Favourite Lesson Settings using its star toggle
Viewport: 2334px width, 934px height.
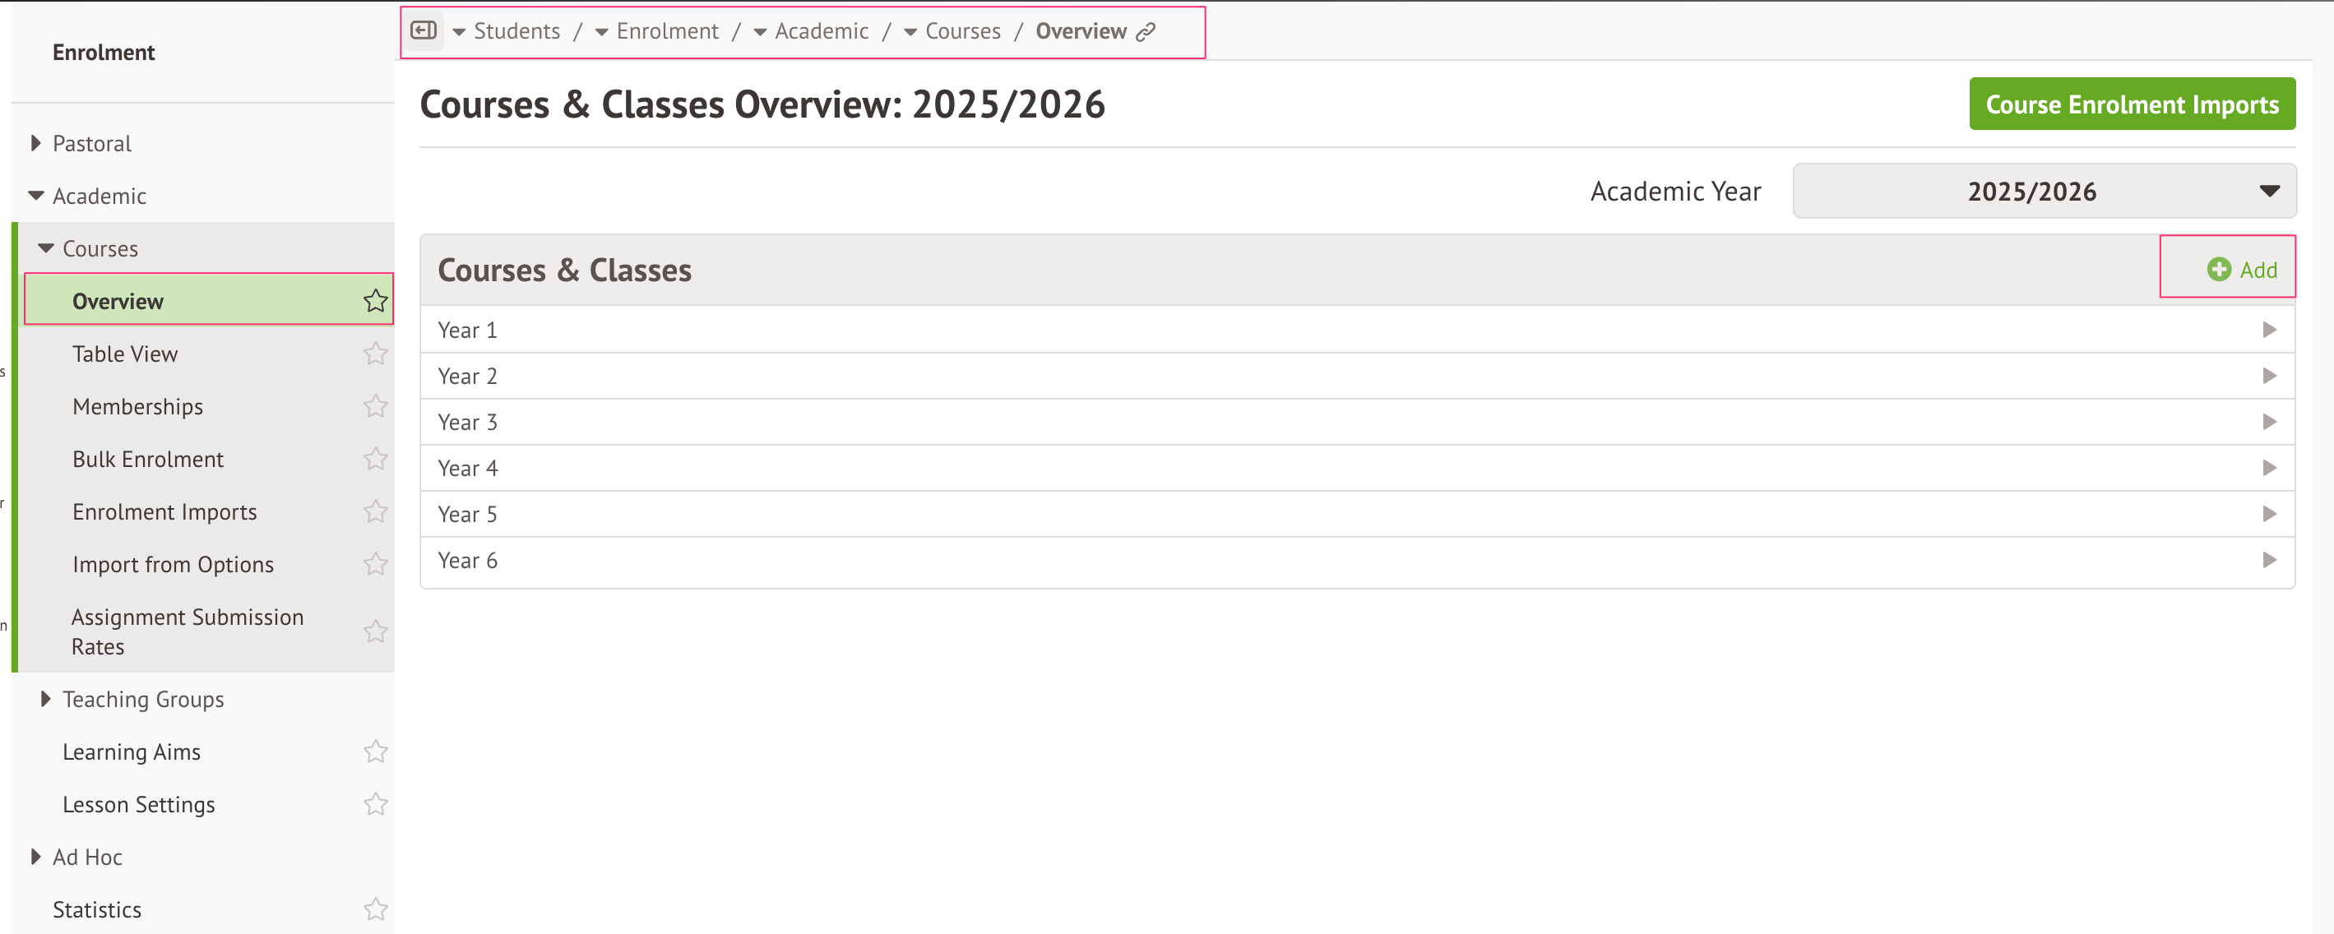pos(375,803)
